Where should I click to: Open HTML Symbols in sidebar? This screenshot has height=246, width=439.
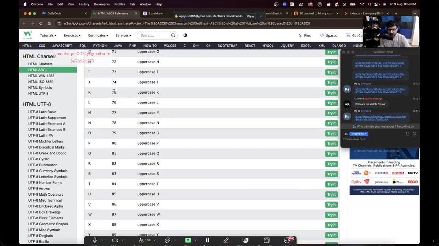point(40,87)
